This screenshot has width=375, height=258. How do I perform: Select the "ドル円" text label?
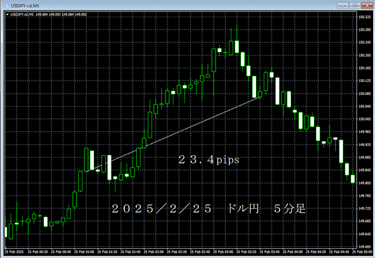click(x=243, y=208)
